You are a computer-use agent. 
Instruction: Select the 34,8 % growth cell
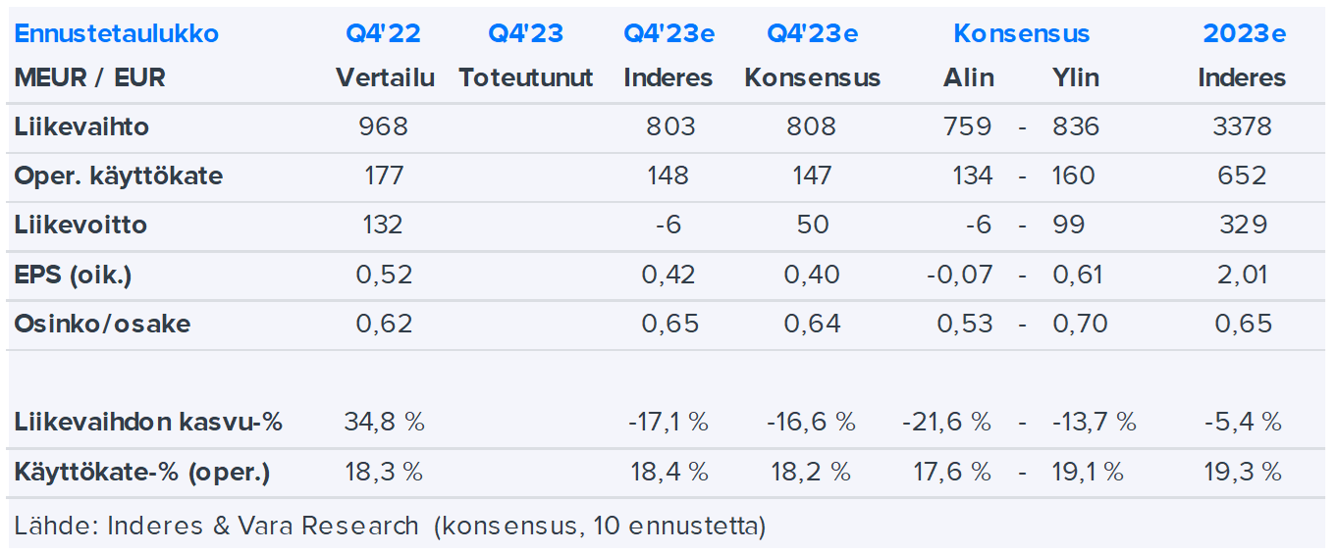pyautogui.click(x=383, y=423)
